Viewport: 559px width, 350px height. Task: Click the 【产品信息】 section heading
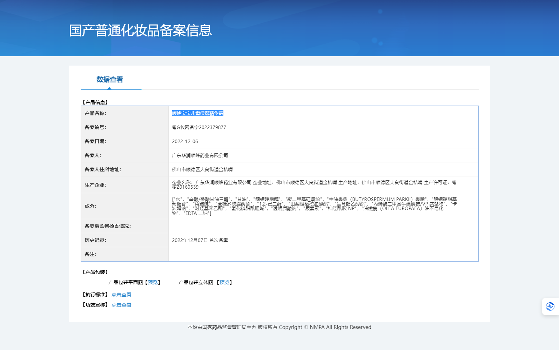[x=95, y=102]
